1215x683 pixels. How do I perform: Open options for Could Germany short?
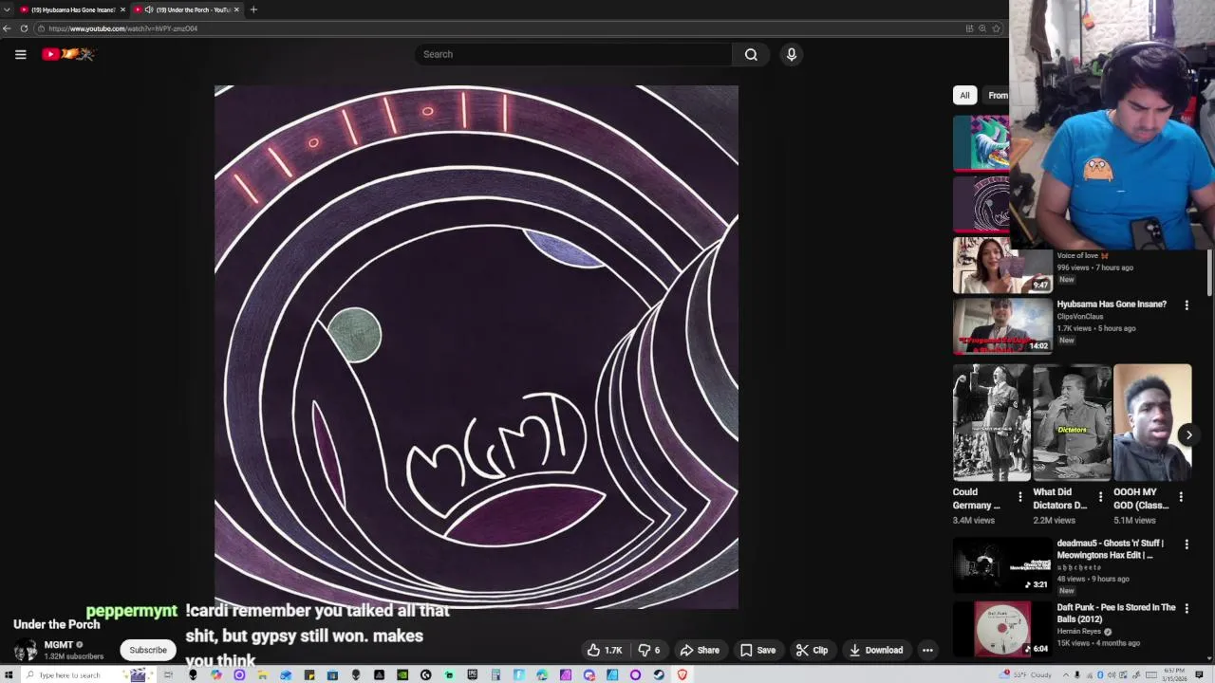tap(1020, 497)
